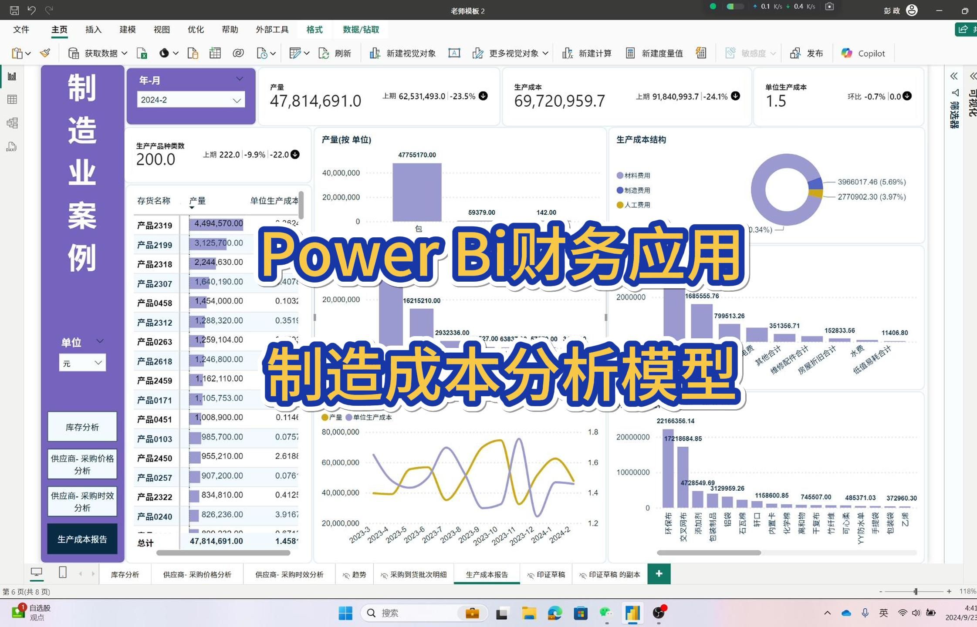Switch to desktop layout icon
This screenshot has width=977, height=627.
coord(37,572)
